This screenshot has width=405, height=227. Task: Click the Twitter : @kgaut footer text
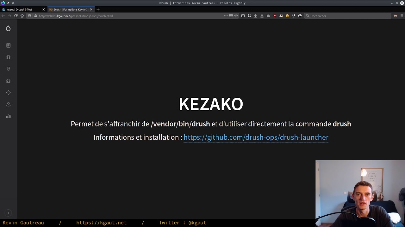[x=183, y=223]
